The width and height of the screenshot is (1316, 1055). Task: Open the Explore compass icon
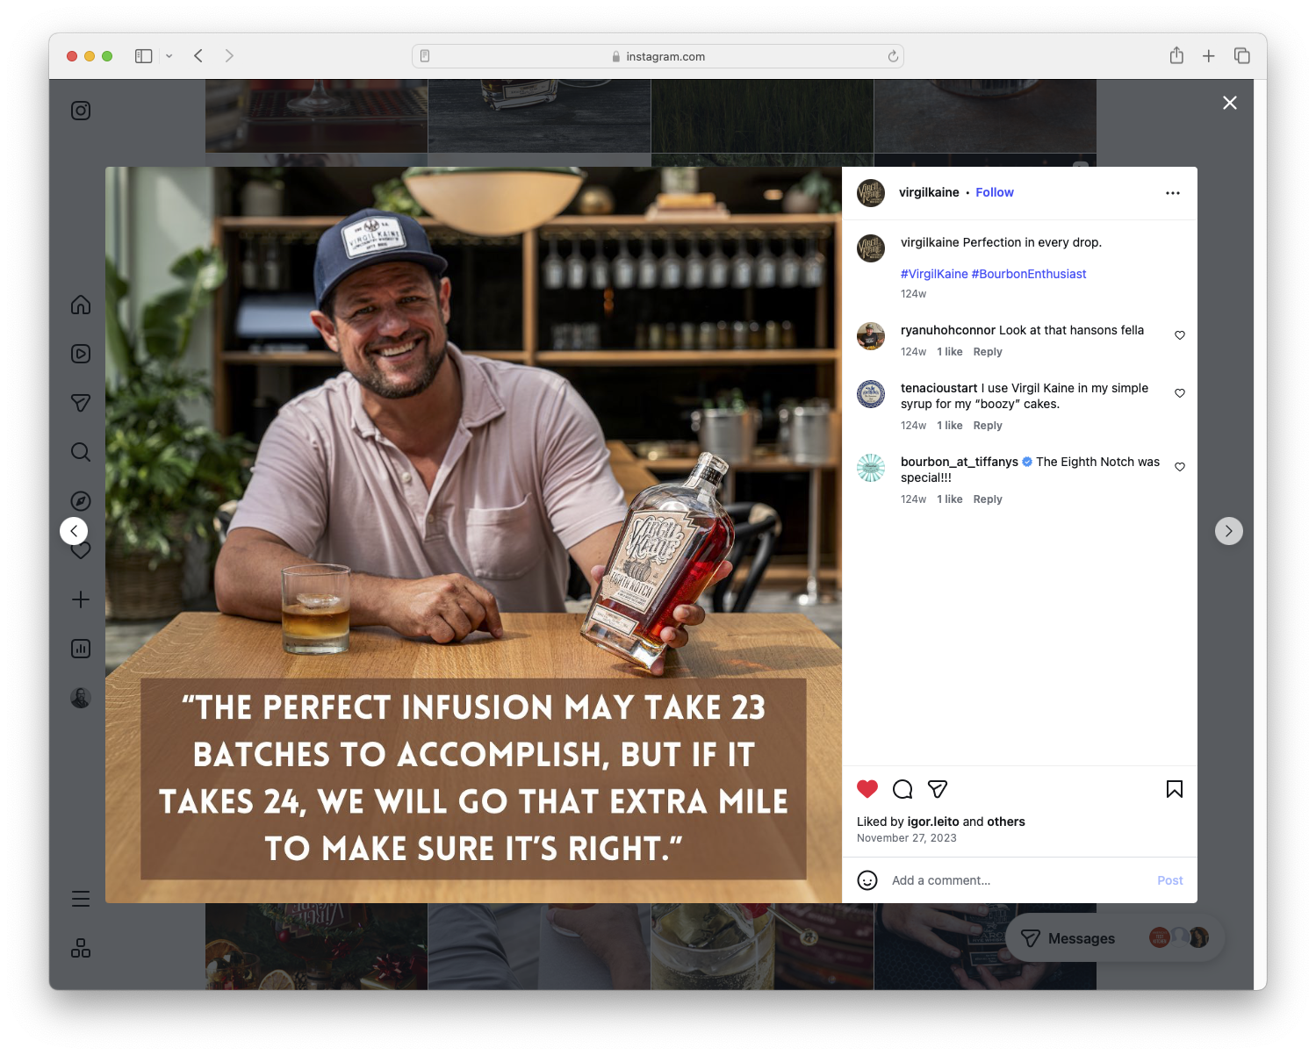[x=80, y=501]
